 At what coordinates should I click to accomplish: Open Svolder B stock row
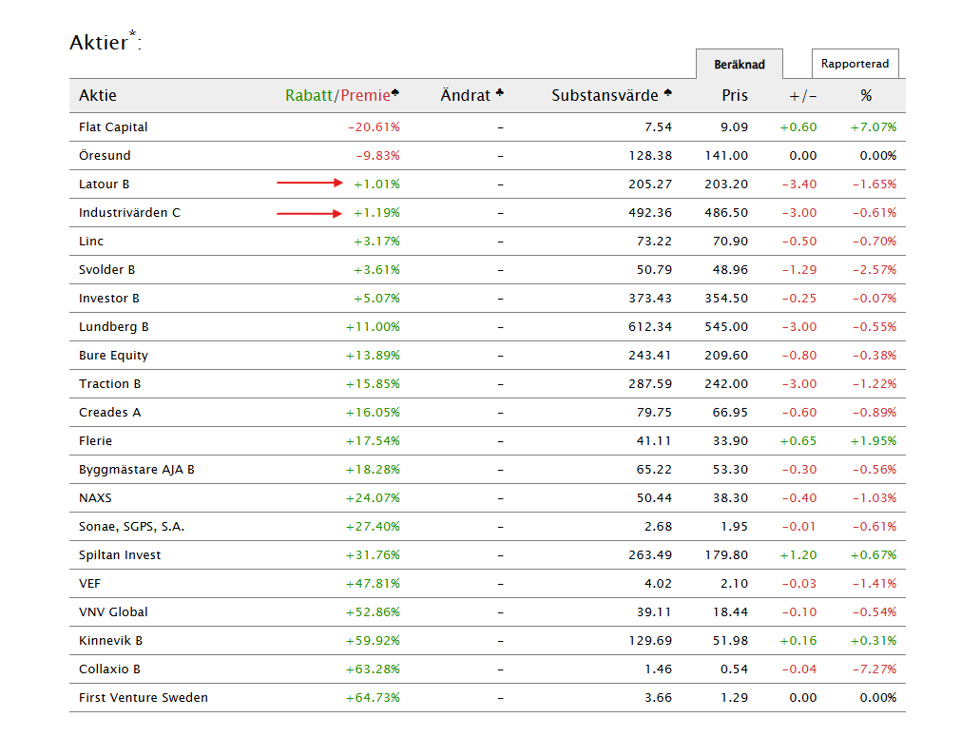tap(488, 270)
